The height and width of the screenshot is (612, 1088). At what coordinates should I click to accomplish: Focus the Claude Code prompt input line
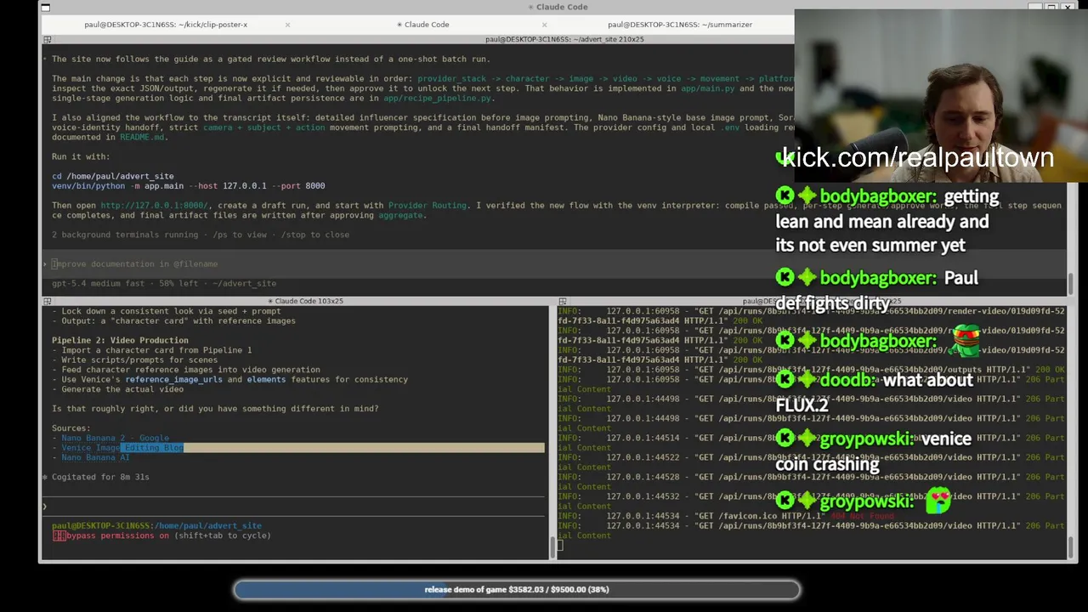coord(293,507)
